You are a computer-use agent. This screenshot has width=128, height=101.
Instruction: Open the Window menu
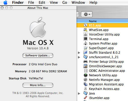(x=78, y=3)
